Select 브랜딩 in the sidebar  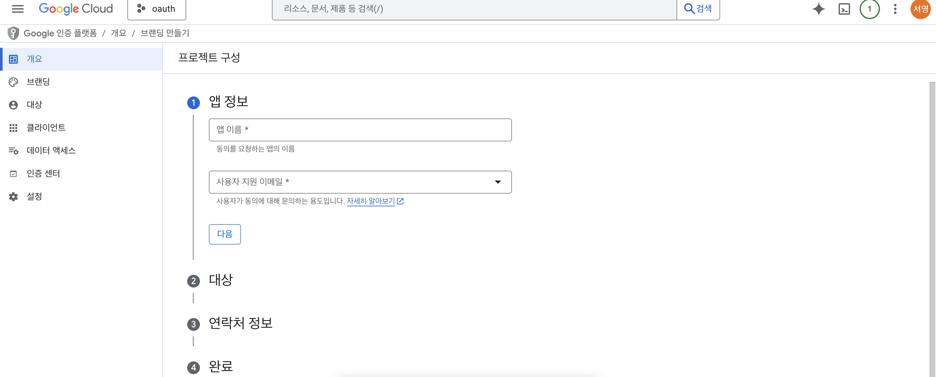point(38,82)
